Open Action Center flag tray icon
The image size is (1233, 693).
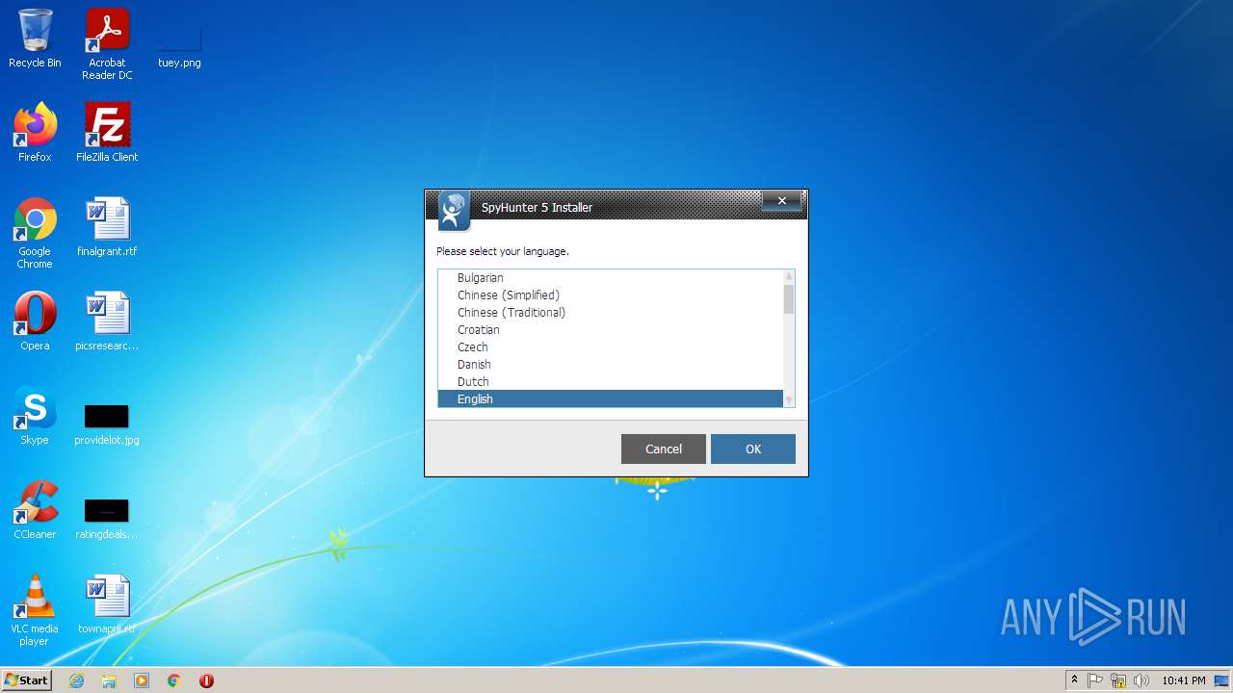point(1095,680)
